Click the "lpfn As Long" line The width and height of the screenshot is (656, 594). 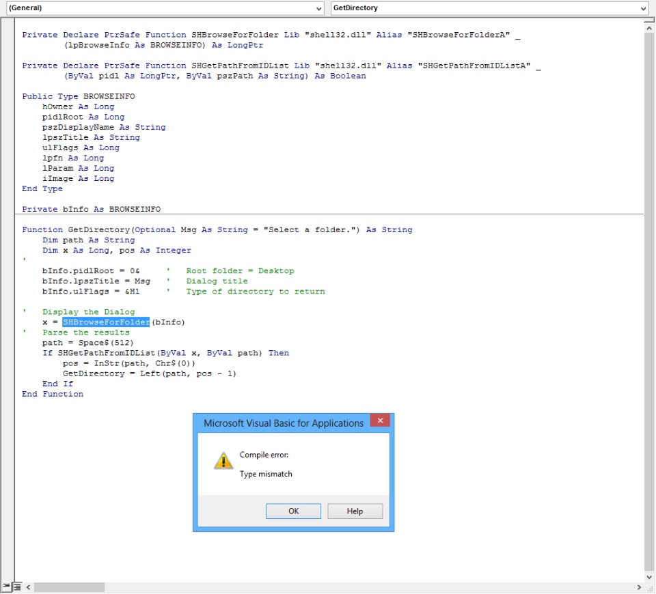pyautogui.click(x=73, y=158)
